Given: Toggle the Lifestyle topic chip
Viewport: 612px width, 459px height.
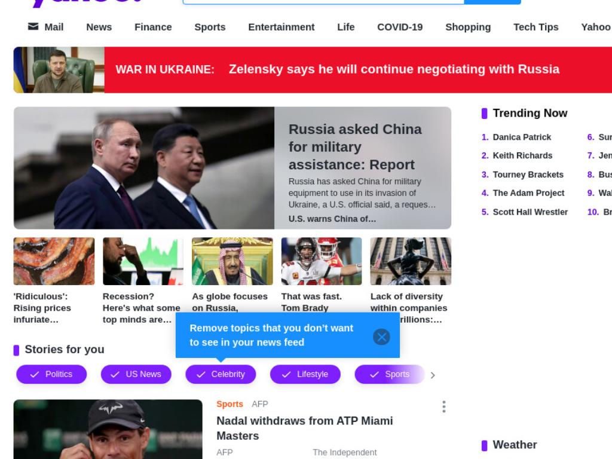Looking at the screenshot, I should (x=305, y=374).
